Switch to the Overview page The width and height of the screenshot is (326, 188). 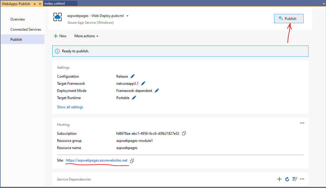(18, 19)
